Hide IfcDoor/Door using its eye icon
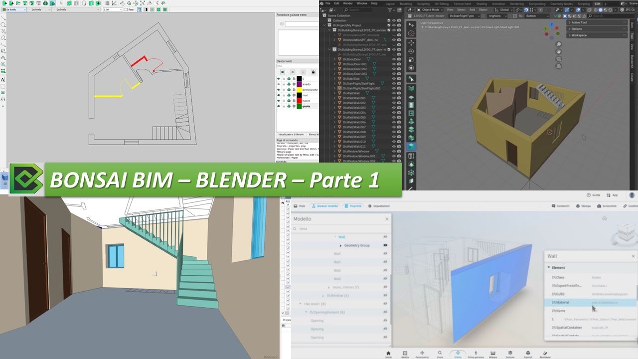This screenshot has height=359, width=638. click(394, 59)
